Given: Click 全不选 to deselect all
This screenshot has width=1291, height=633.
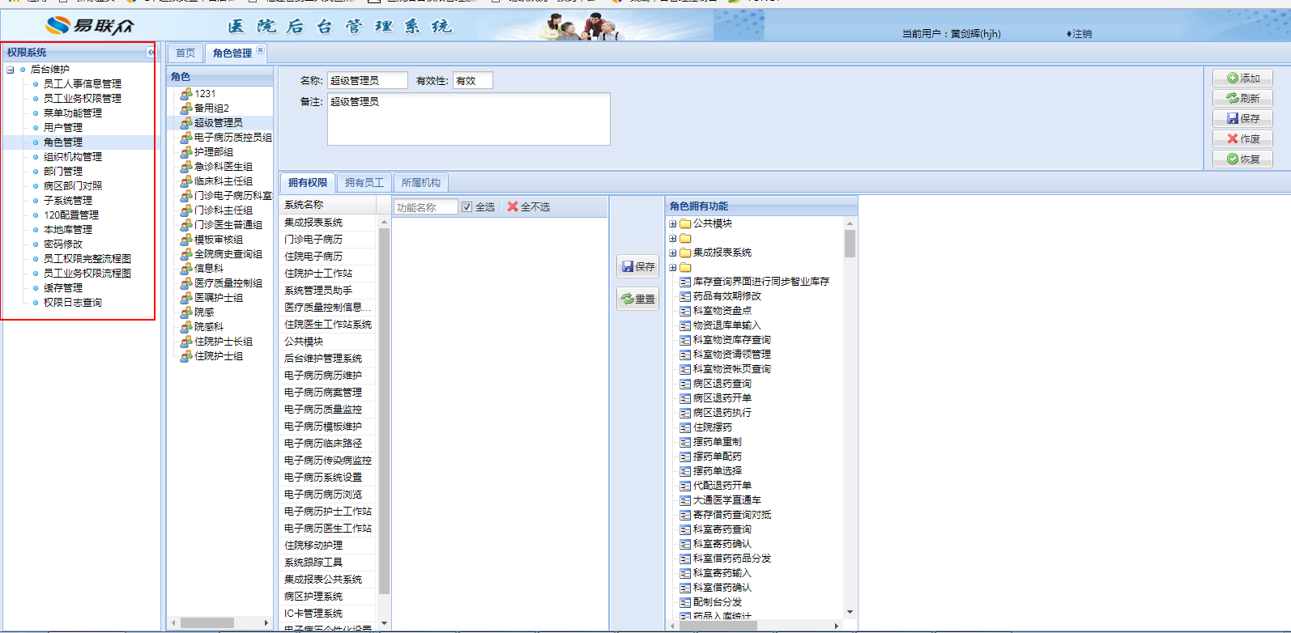Looking at the screenshot, I should [529, 207].
